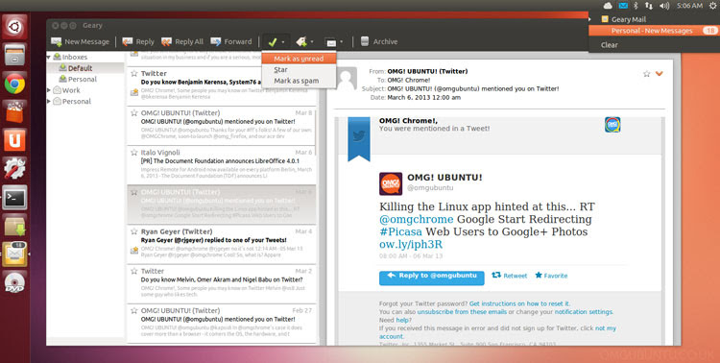Click the blue Twitter bird ribbon
Image resolution: width=720 pixels, height=363 pixels.
[x=359, y=138]
